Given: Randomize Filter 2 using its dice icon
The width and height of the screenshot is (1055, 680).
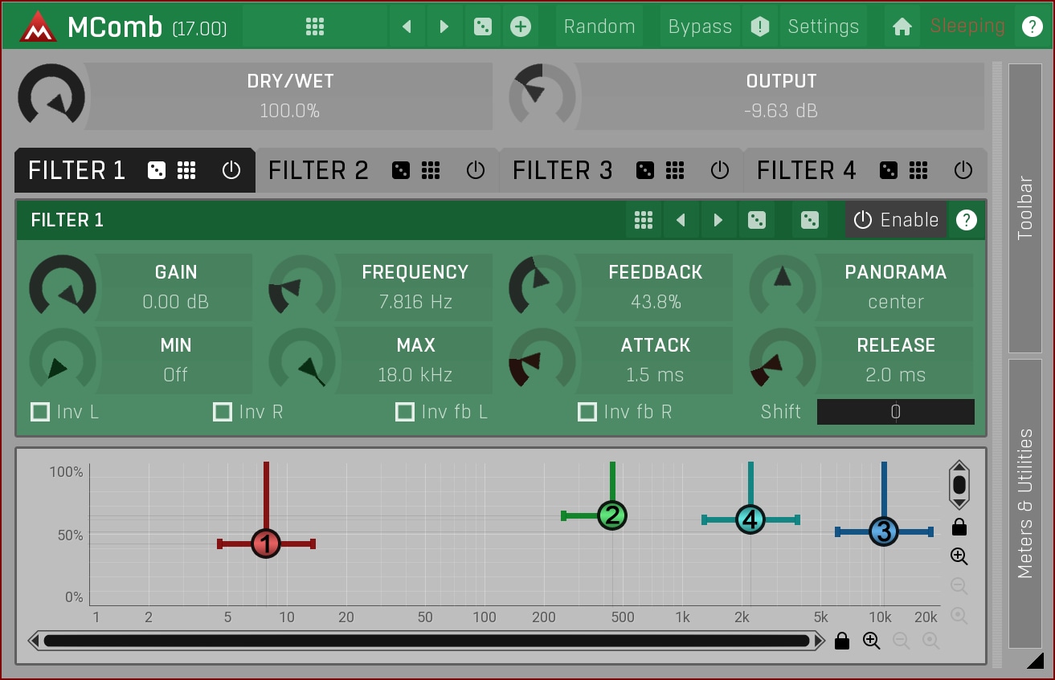Looking at the screenshot, I should [x=400, y=170].
